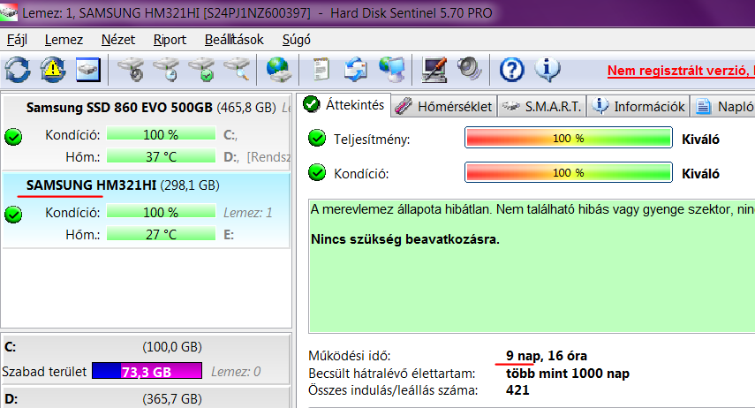Open the monitor with screwdriver configuration icon
Viewport: 755px width, 408px height.
point(434,70)
